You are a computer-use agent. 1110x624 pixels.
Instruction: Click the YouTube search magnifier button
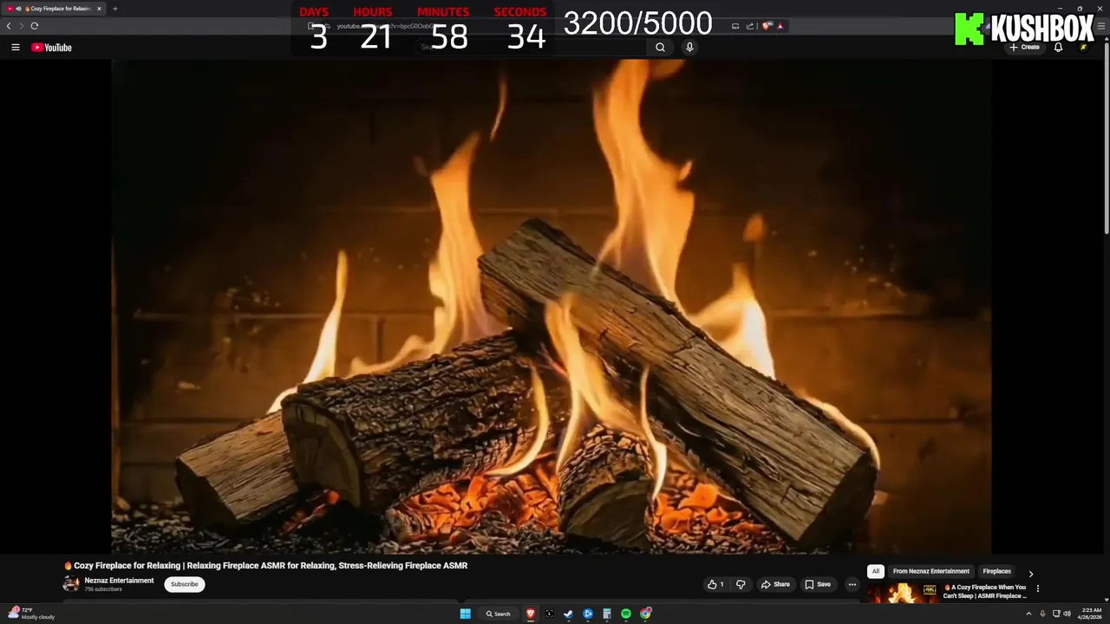660,48
